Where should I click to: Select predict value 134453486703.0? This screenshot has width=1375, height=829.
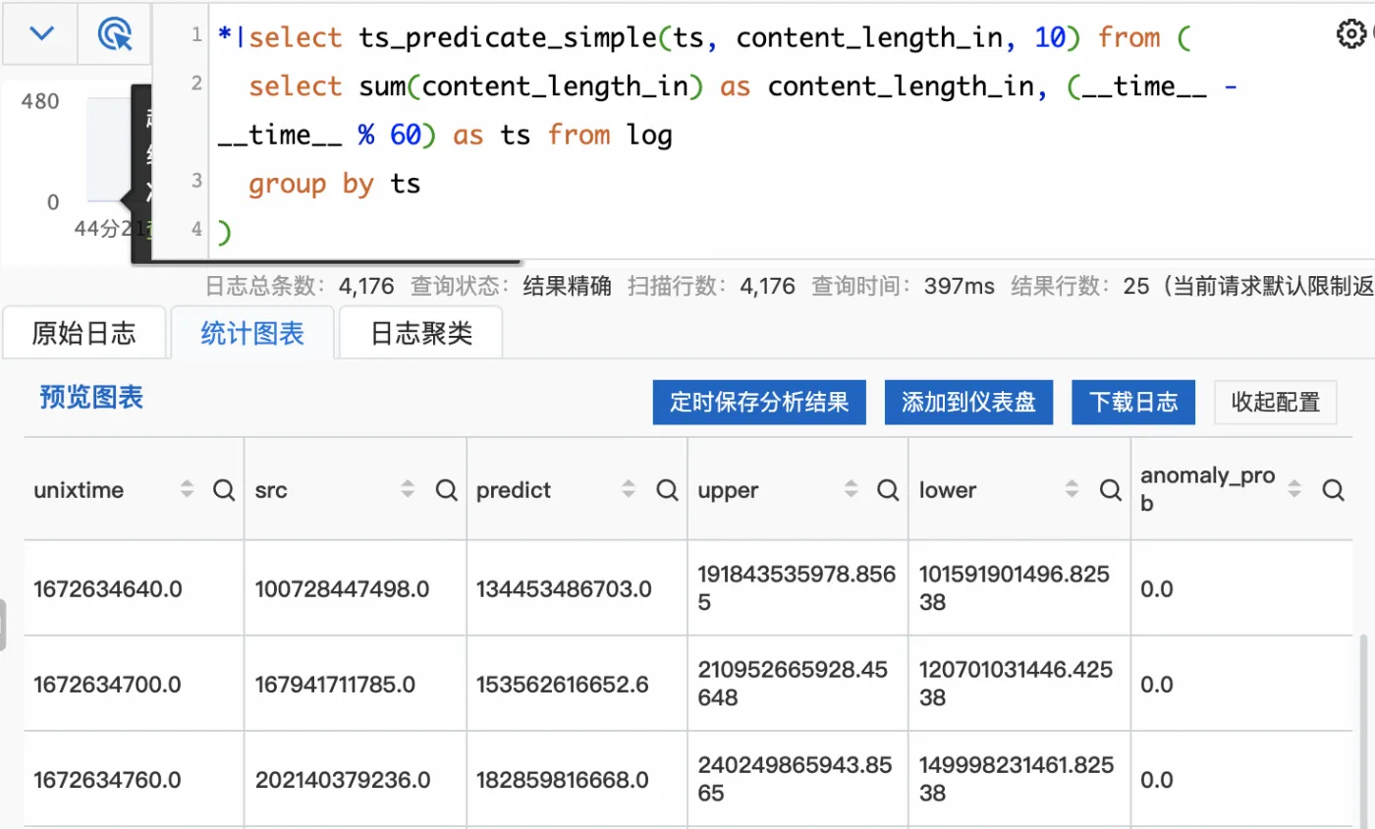tap(564, 589)
